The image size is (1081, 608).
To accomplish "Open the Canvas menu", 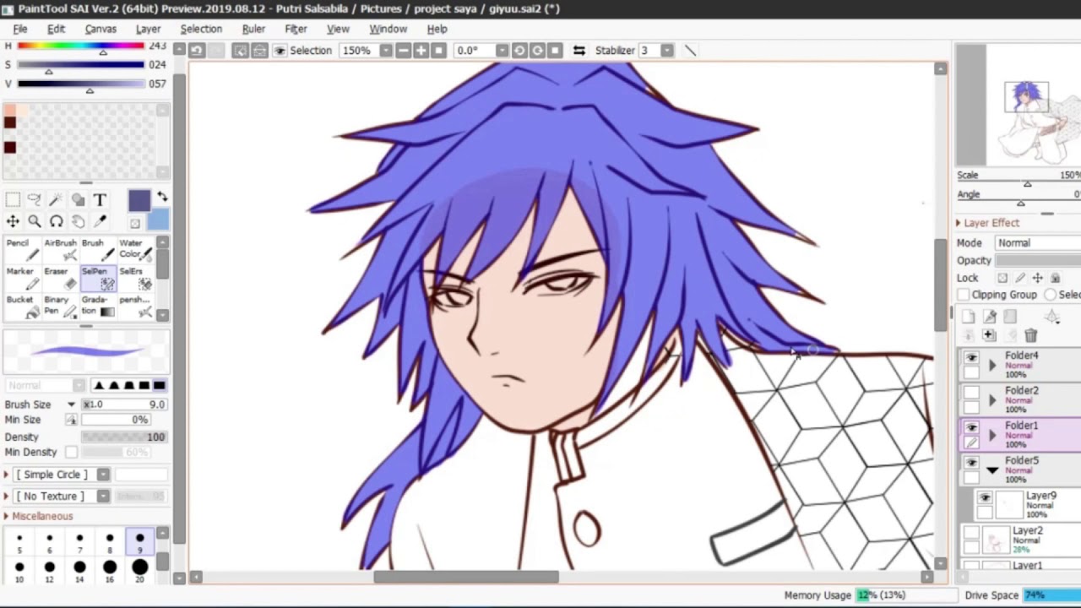I will 100,29.
